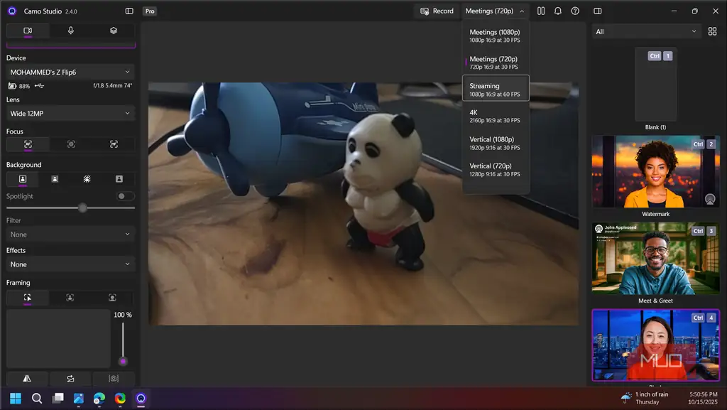
Task: Collapse the Meetings (720p) resolution dropdown
Action: point(495,11)
